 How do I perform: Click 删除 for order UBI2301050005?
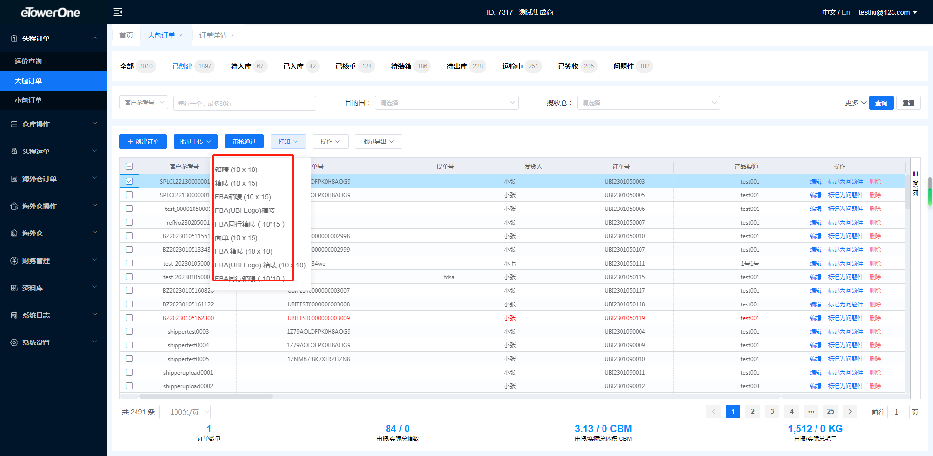pyautogui.click(x=875, y=195)
